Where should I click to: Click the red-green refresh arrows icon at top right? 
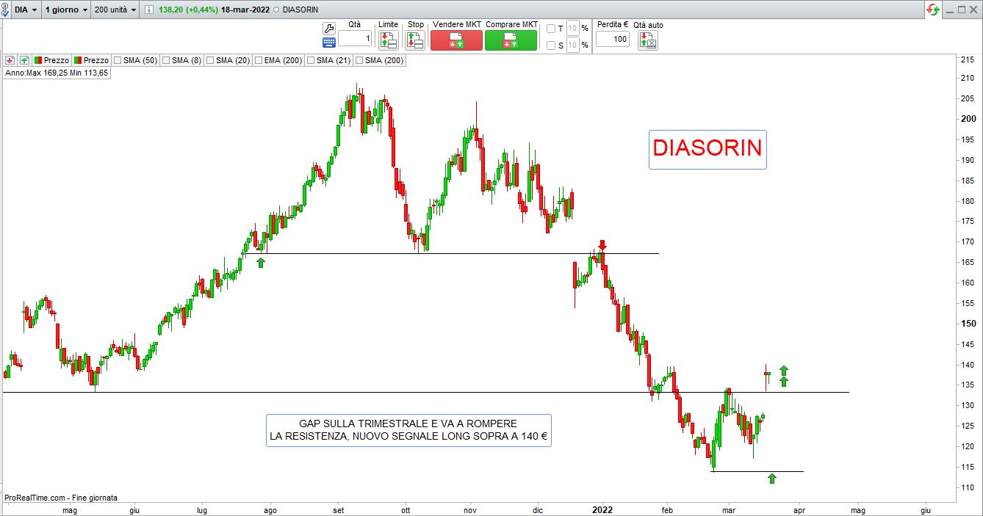(x=933, y=10)
